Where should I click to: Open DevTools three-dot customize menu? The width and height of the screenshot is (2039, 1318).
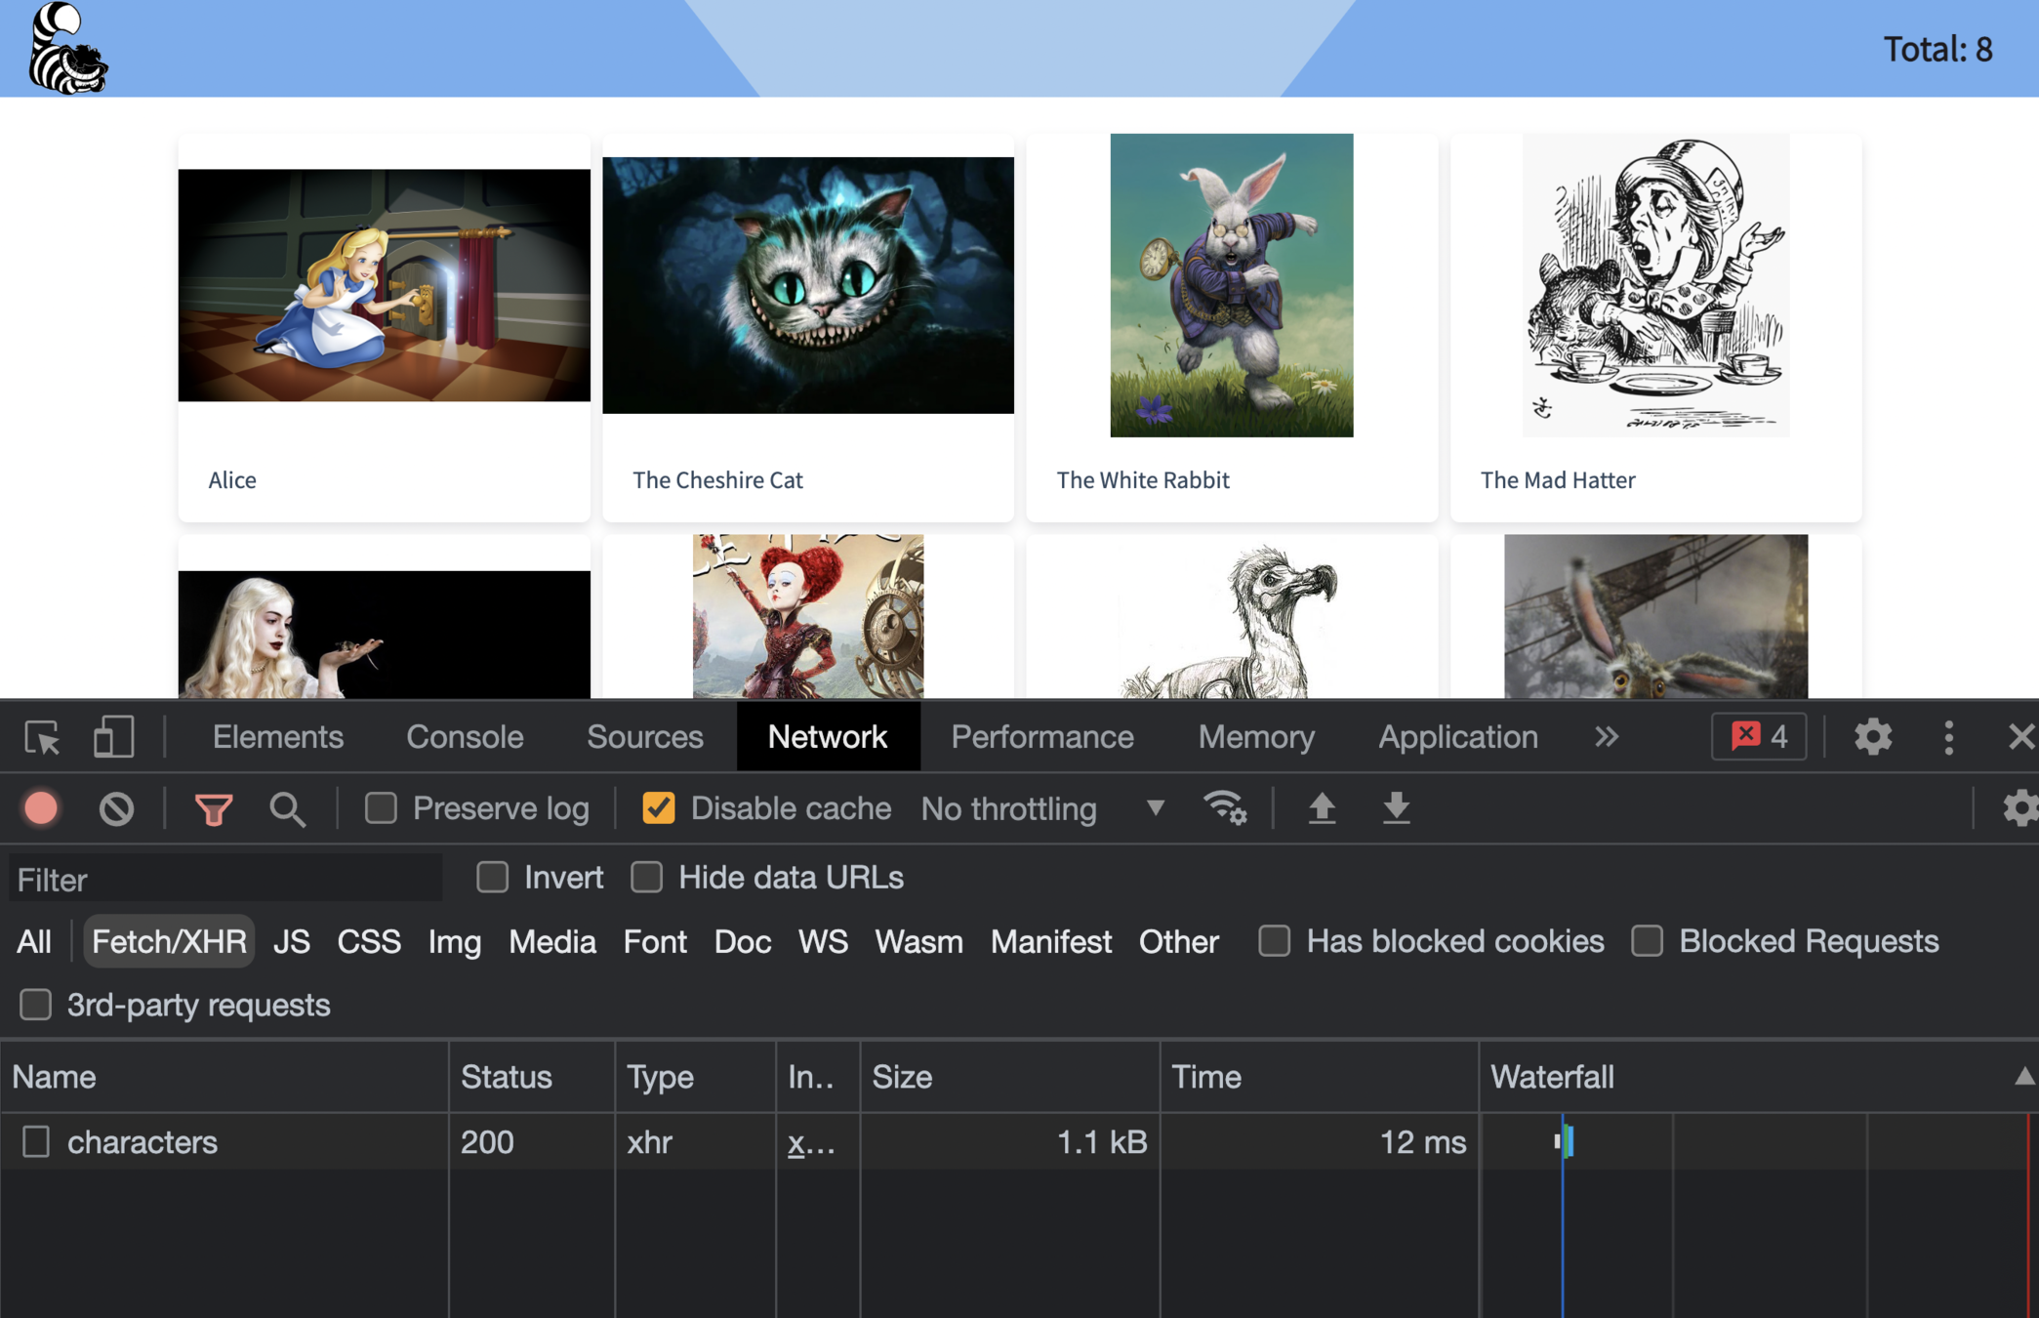coord(1948,737)
